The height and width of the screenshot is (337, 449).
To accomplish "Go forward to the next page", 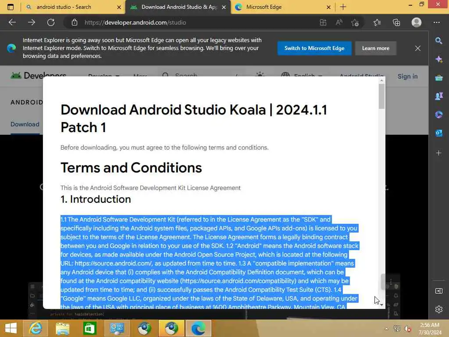I will (x=32, y=22).
